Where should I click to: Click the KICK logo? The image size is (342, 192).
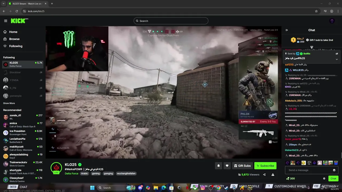(20, 21)
